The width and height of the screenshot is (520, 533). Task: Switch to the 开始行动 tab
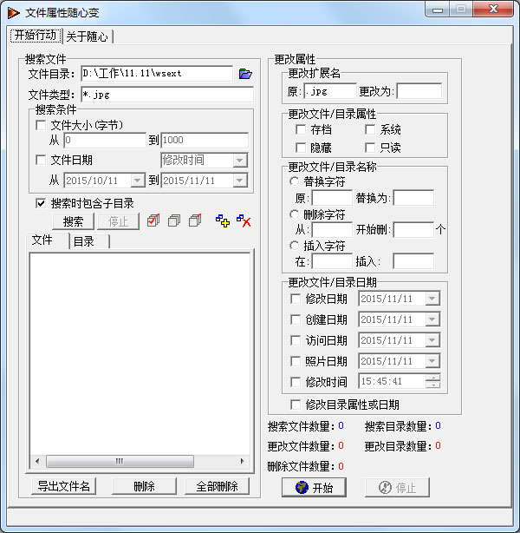click(36, 36)
